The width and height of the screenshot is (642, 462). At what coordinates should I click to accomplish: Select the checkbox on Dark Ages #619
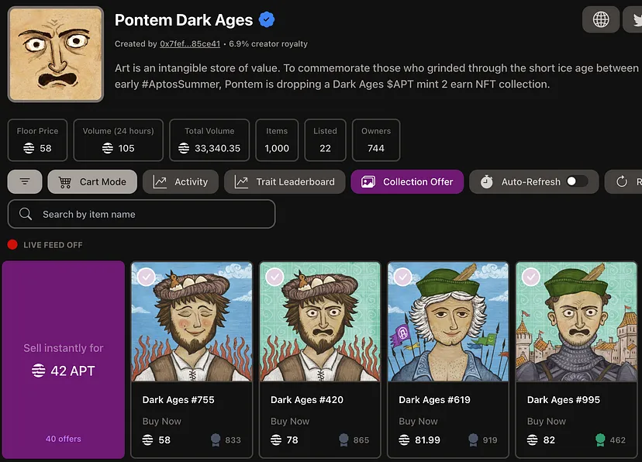tap(403, 277)
